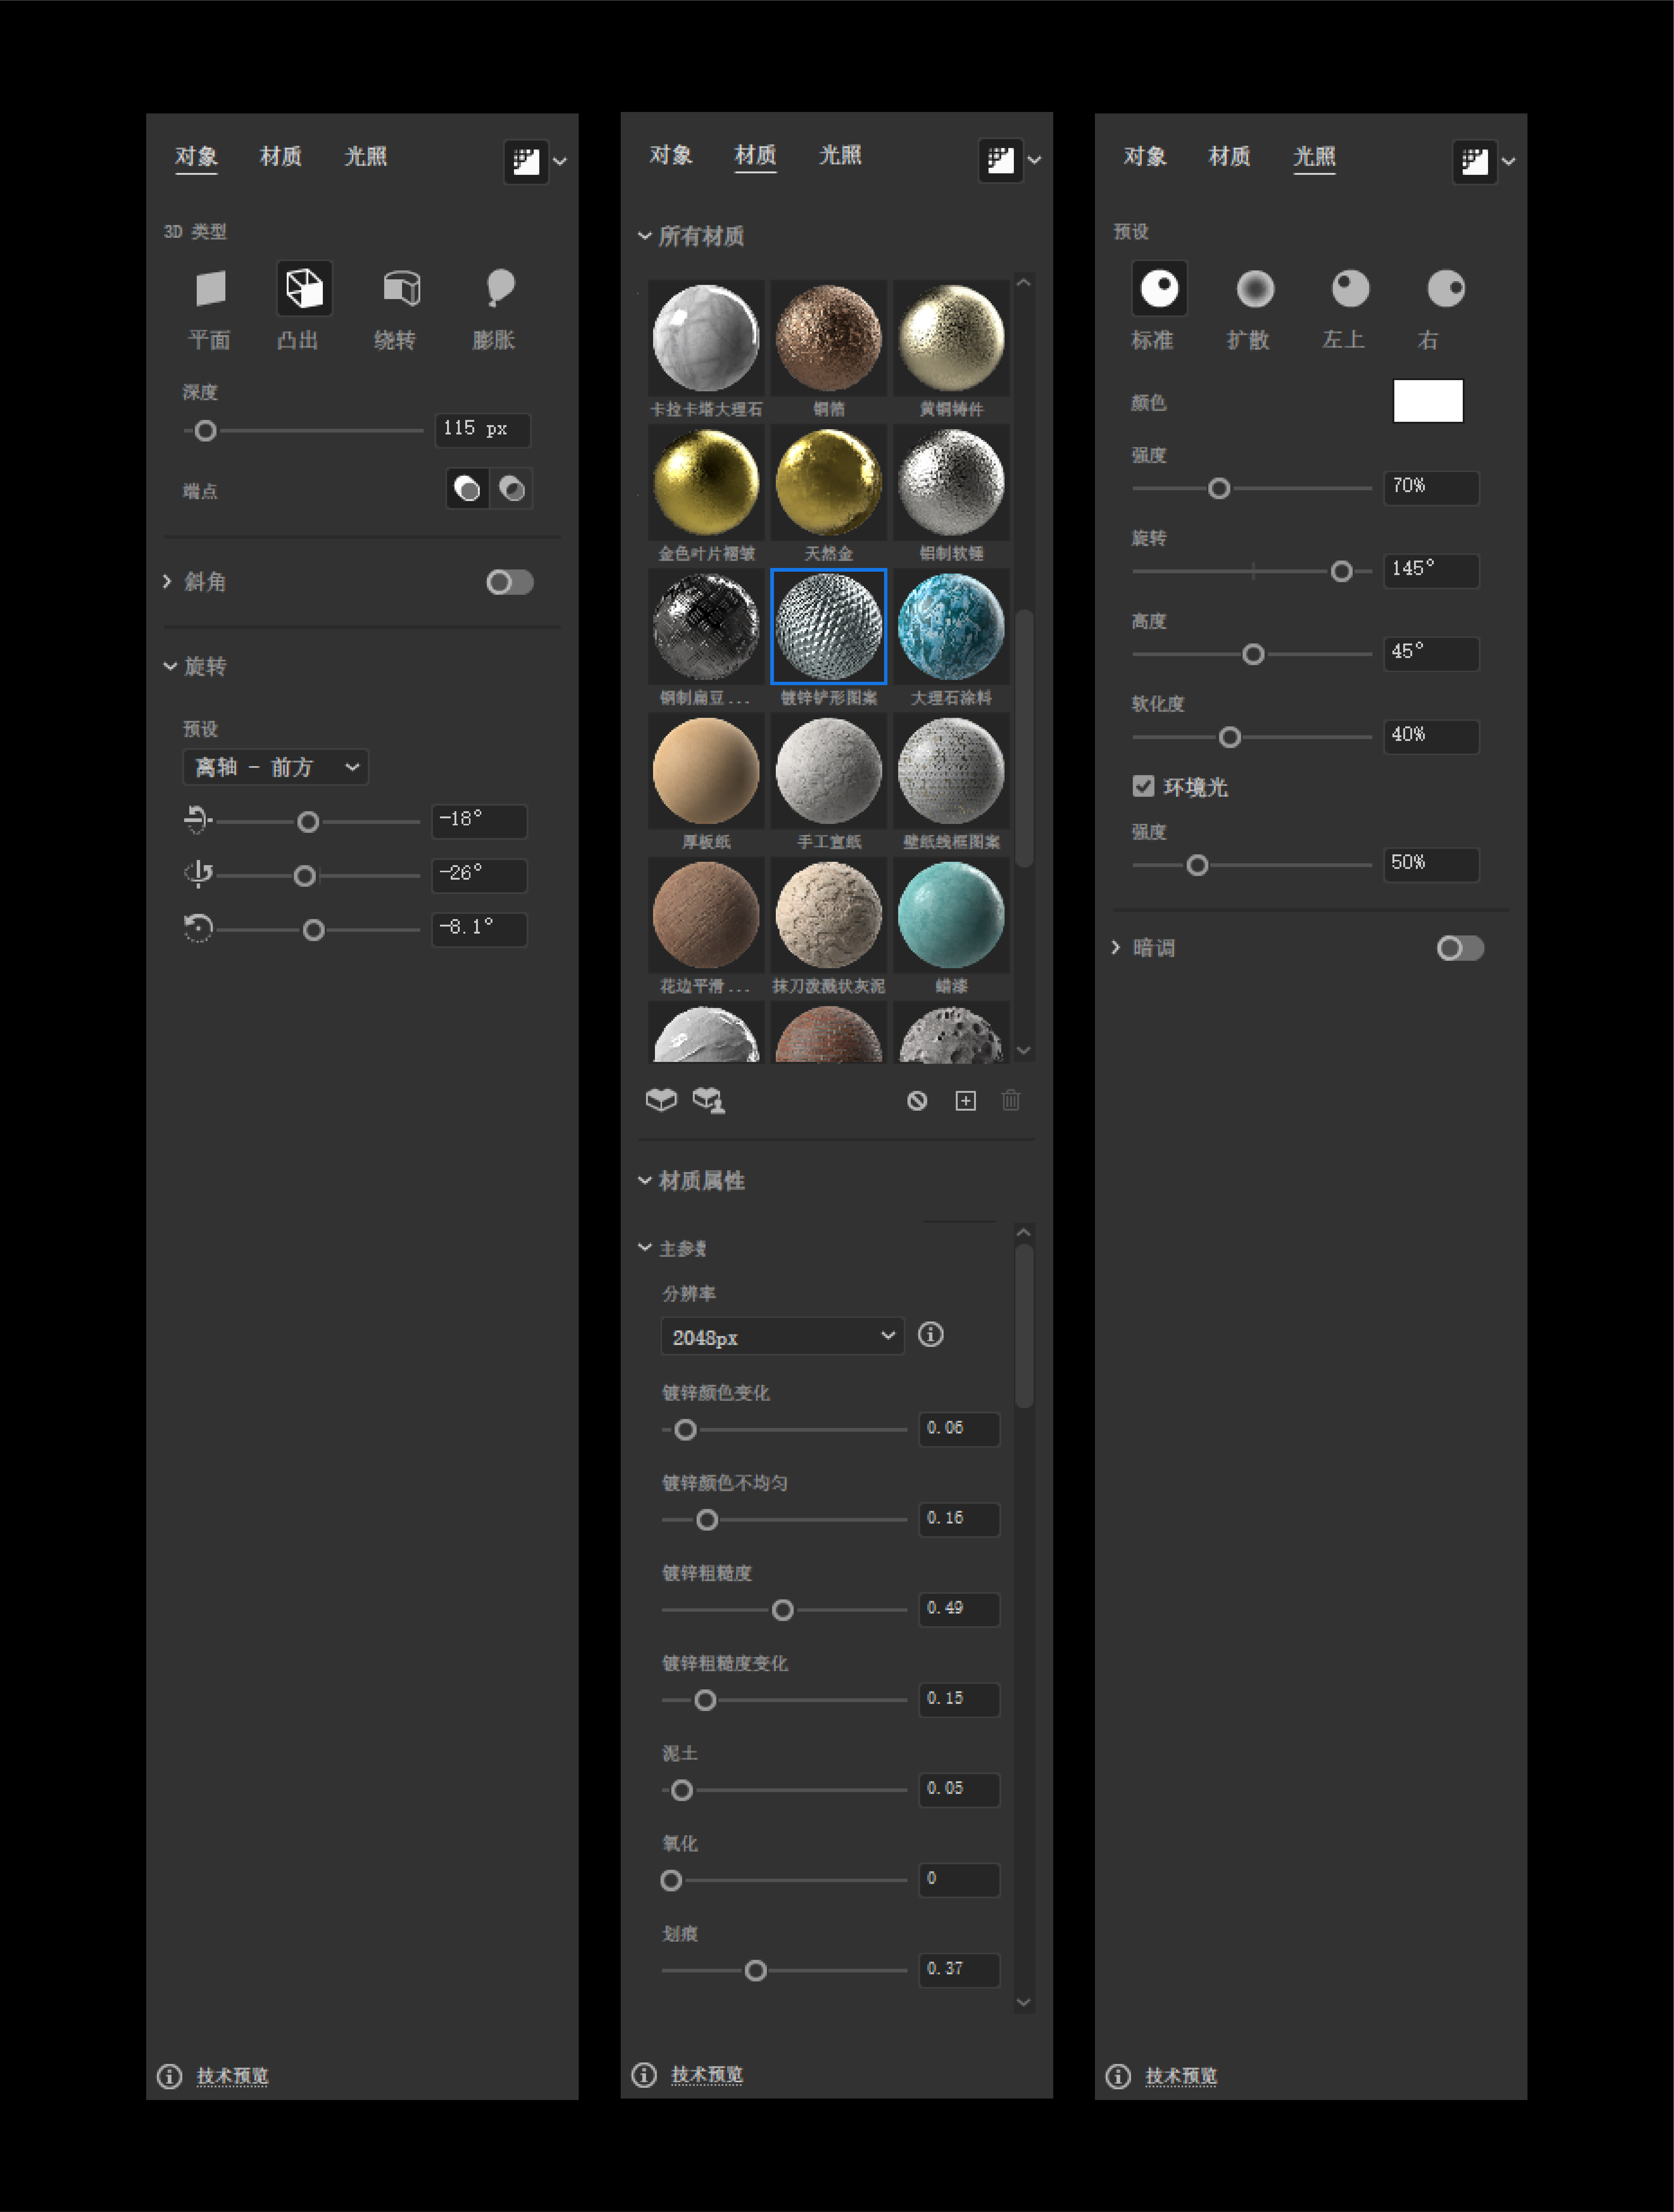Open 技术预览 link in the lighting panel
The height and width of the screenshot is (2212, 1674).
1180,2076
